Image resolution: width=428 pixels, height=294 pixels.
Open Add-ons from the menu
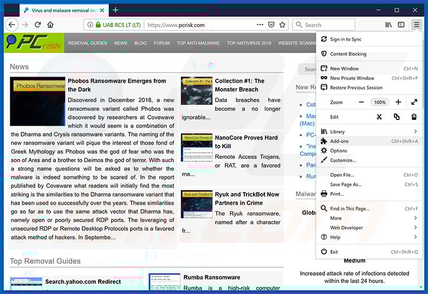tap(369, 141)
